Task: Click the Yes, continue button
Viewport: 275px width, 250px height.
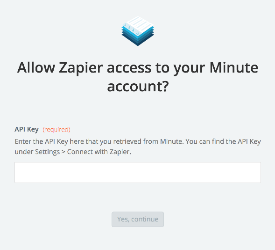Action: point(138,219)
